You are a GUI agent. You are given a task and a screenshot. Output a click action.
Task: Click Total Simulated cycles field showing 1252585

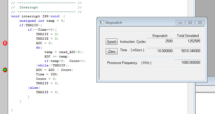click(x=188, y=41)
